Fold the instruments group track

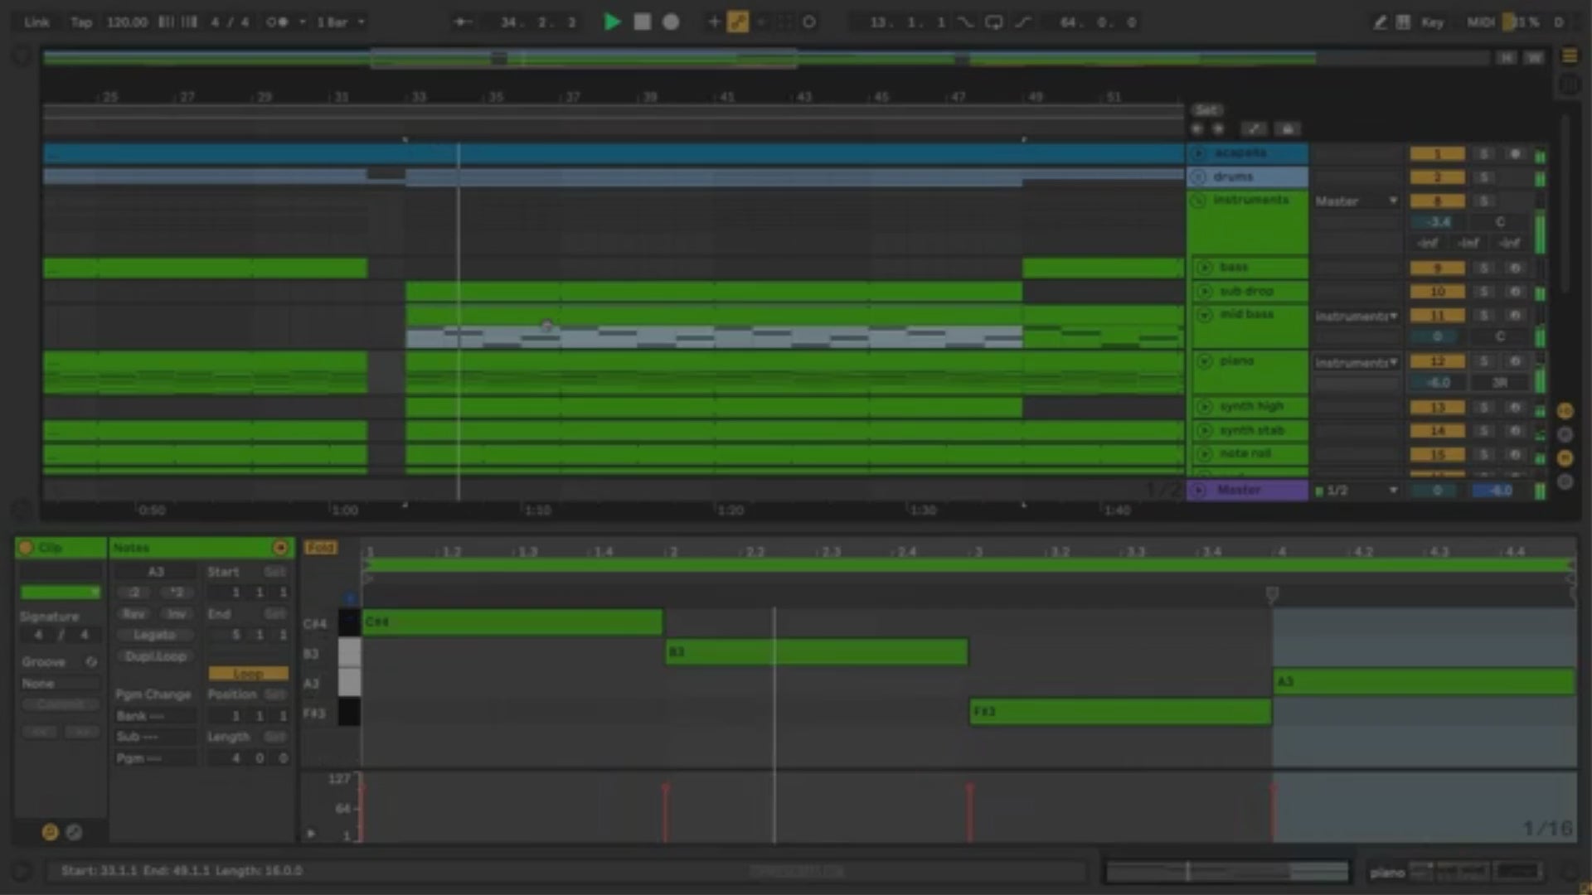pyautogui.click(x=1198, y=201)
